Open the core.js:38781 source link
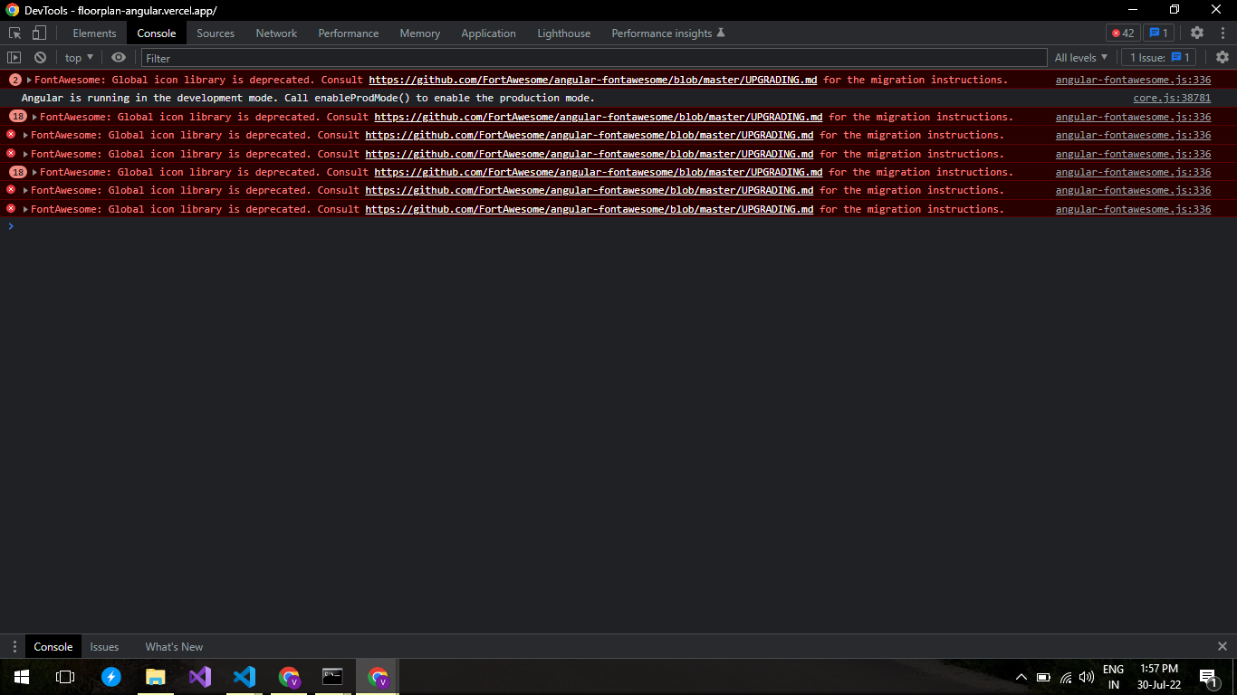This screenshot has height=695, width=1237. (x=1172, y=98)
